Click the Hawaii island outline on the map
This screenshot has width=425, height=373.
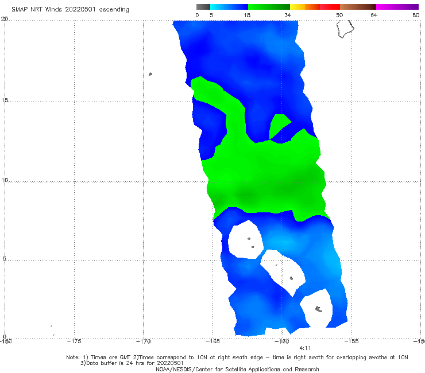pyautogui.click(x=345, y=29)
